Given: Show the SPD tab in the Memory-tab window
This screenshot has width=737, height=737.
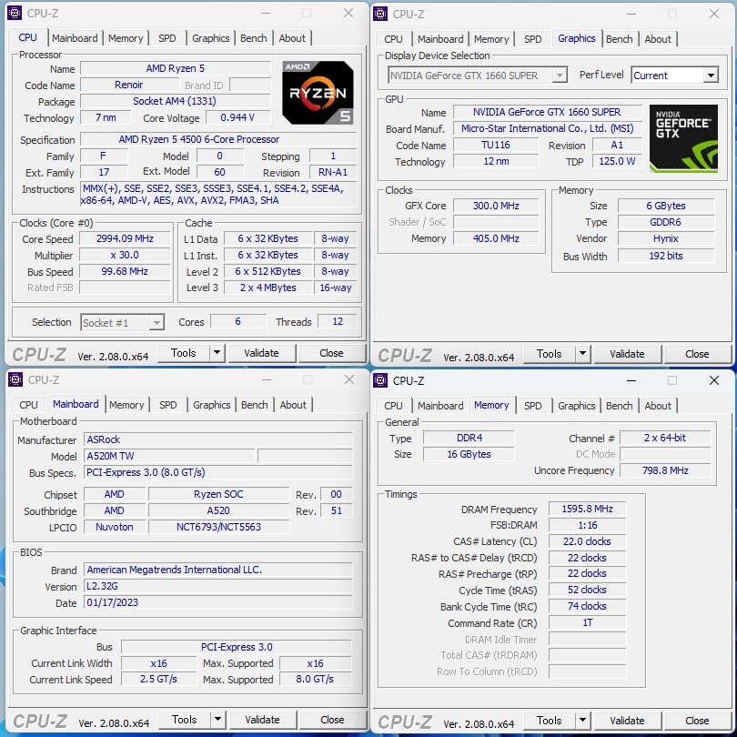Looking at the screenshot, I should coord(532,406).
